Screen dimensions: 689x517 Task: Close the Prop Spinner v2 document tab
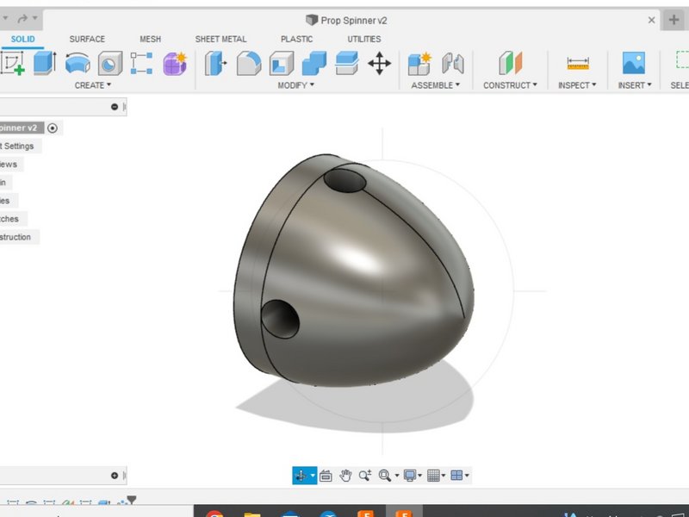(652, 20)
